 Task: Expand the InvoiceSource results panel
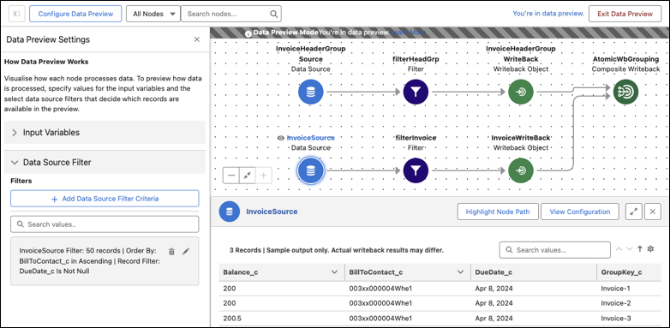pyautogui.click(x=634, y=212)
